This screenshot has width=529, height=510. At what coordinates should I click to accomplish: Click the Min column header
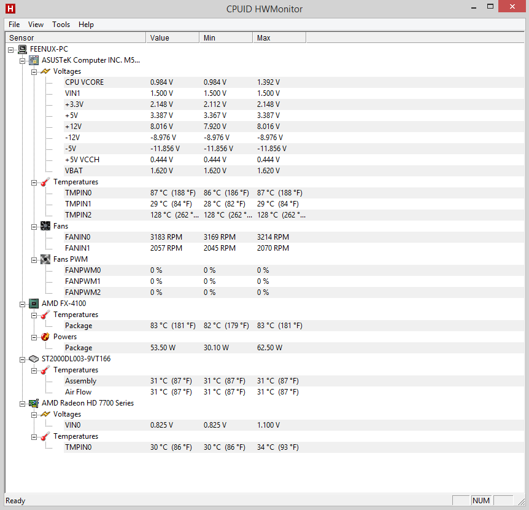[x=226, y=38]
